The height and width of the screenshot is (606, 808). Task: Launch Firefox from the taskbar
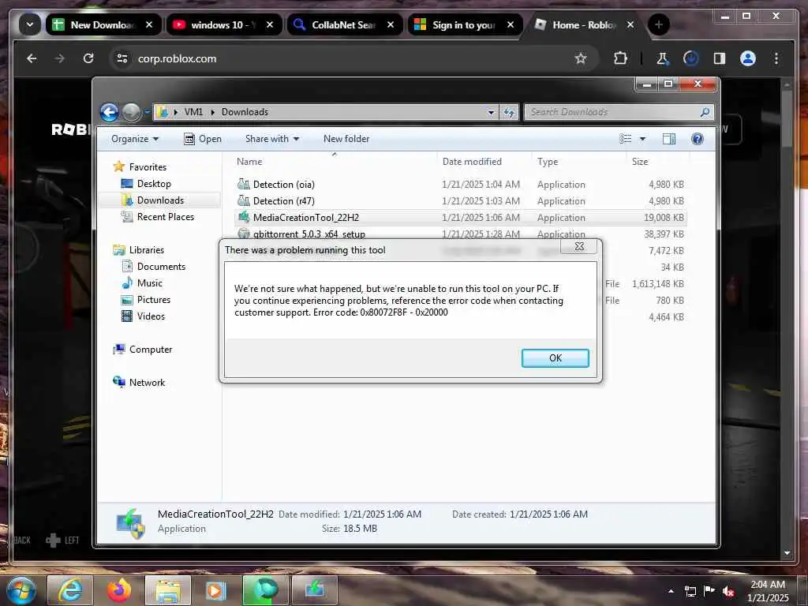pyautogui.click(x=119, y=590)
